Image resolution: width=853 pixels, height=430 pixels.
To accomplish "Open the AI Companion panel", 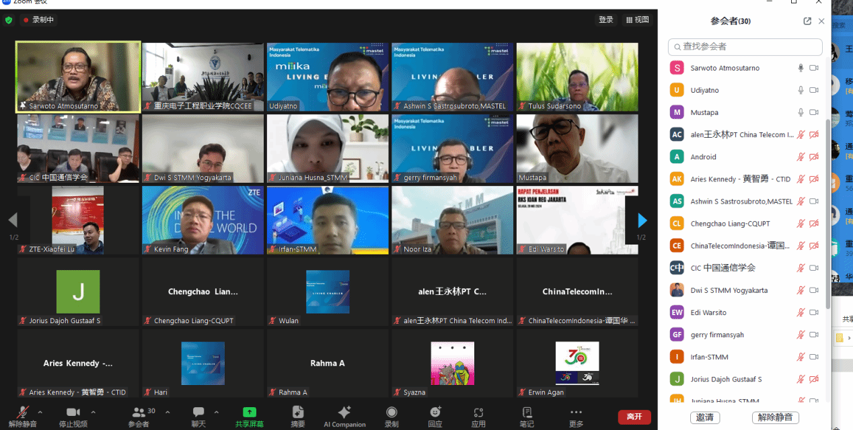I will [344, 413].
